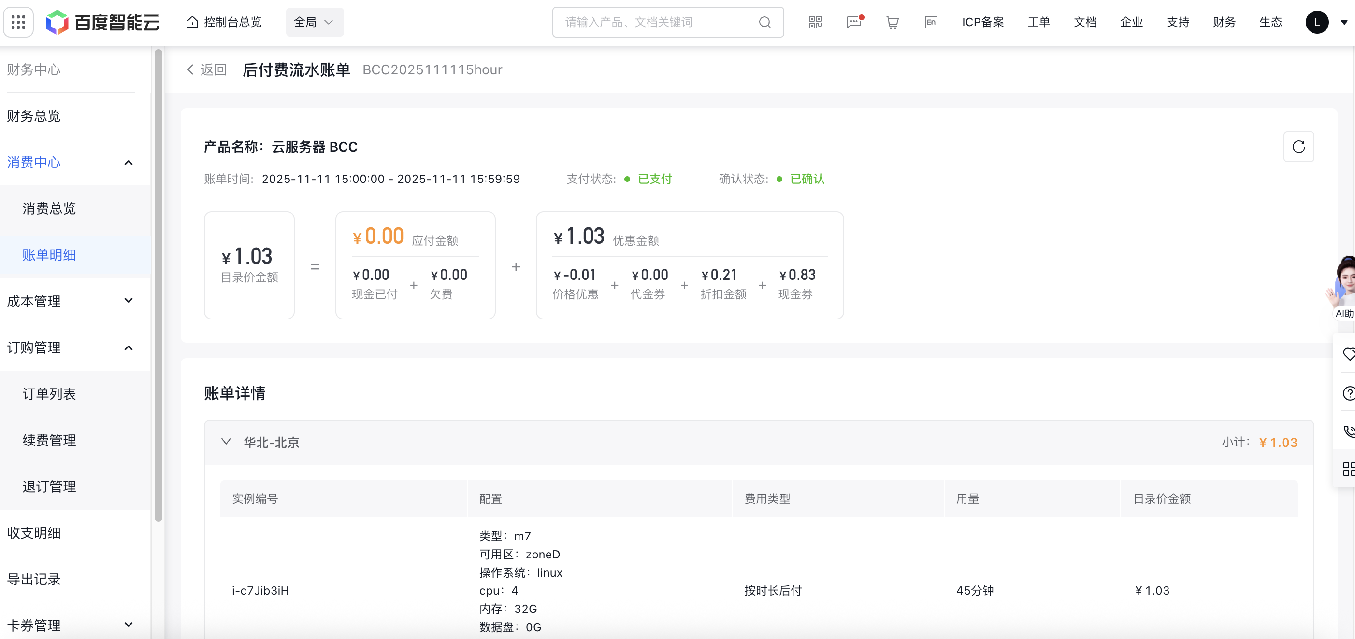Switch language with the En icon

pos(931,22)
